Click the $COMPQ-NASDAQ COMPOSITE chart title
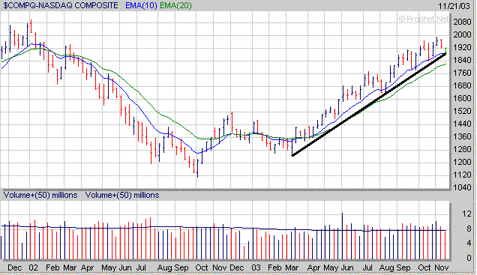The width and height of the screenshot is (477, 275). pyautogui.click(x=61, y=5)
